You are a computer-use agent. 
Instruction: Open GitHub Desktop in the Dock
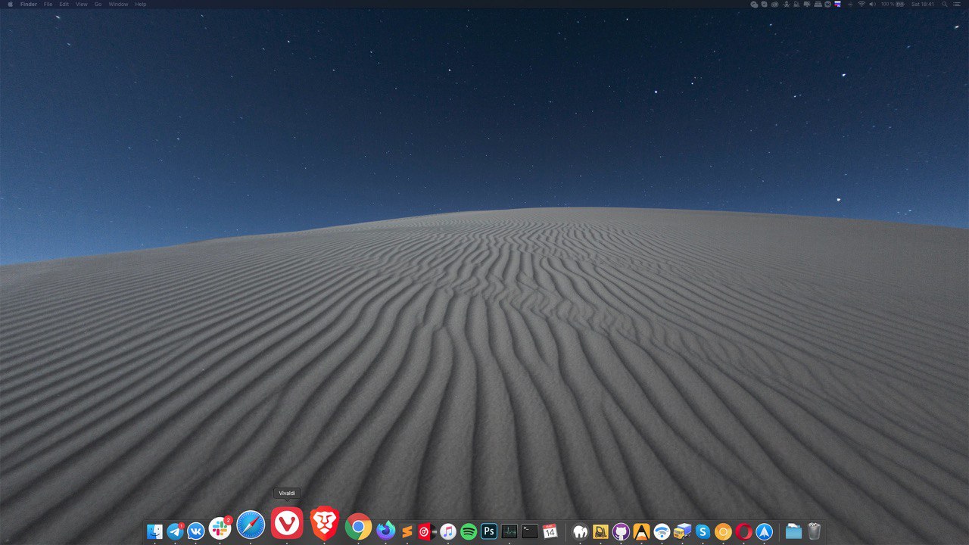622,531
